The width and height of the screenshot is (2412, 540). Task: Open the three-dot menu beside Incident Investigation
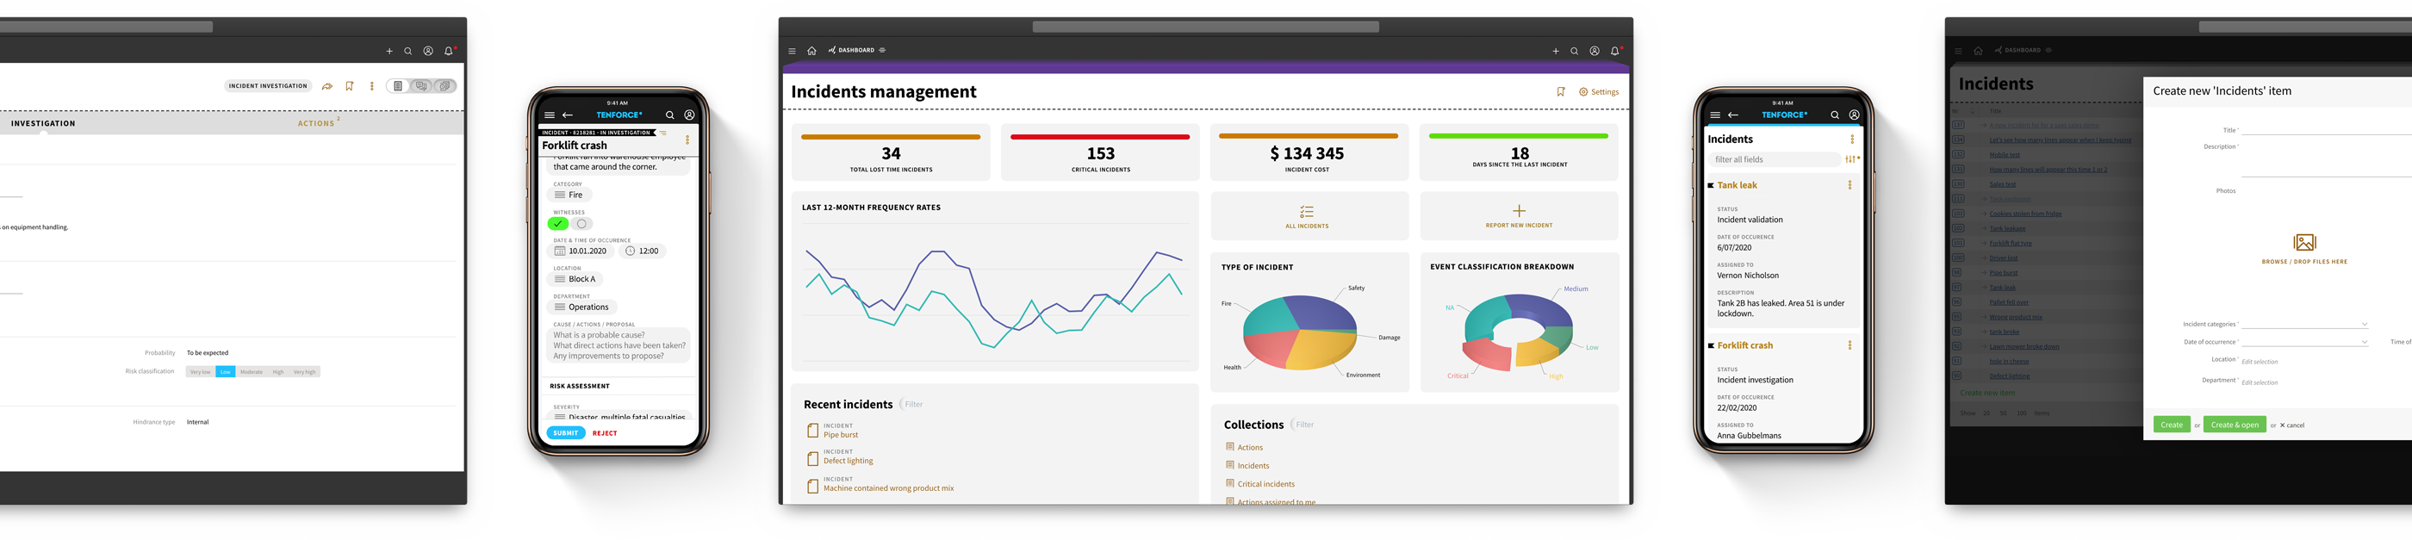372,86
